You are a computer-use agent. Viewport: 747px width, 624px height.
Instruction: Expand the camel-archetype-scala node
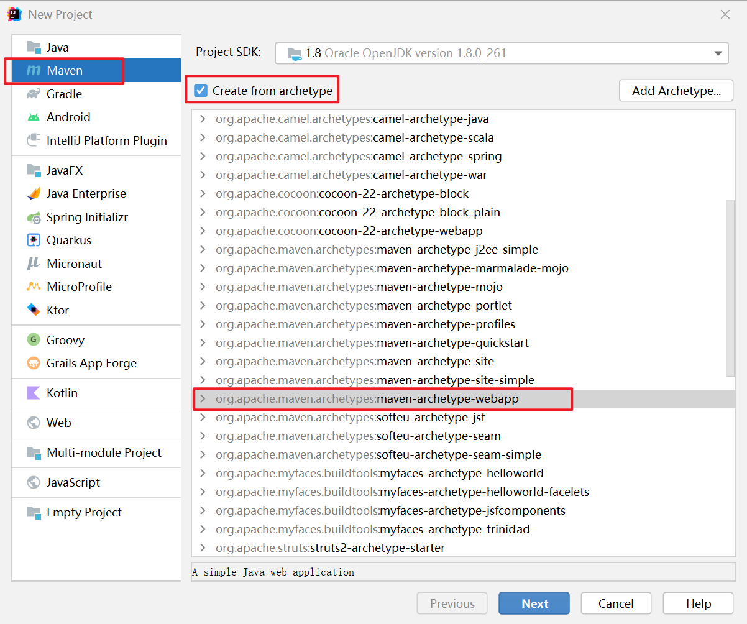203,138
